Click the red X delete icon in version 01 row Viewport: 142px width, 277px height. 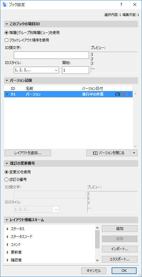tap(124, 94)
